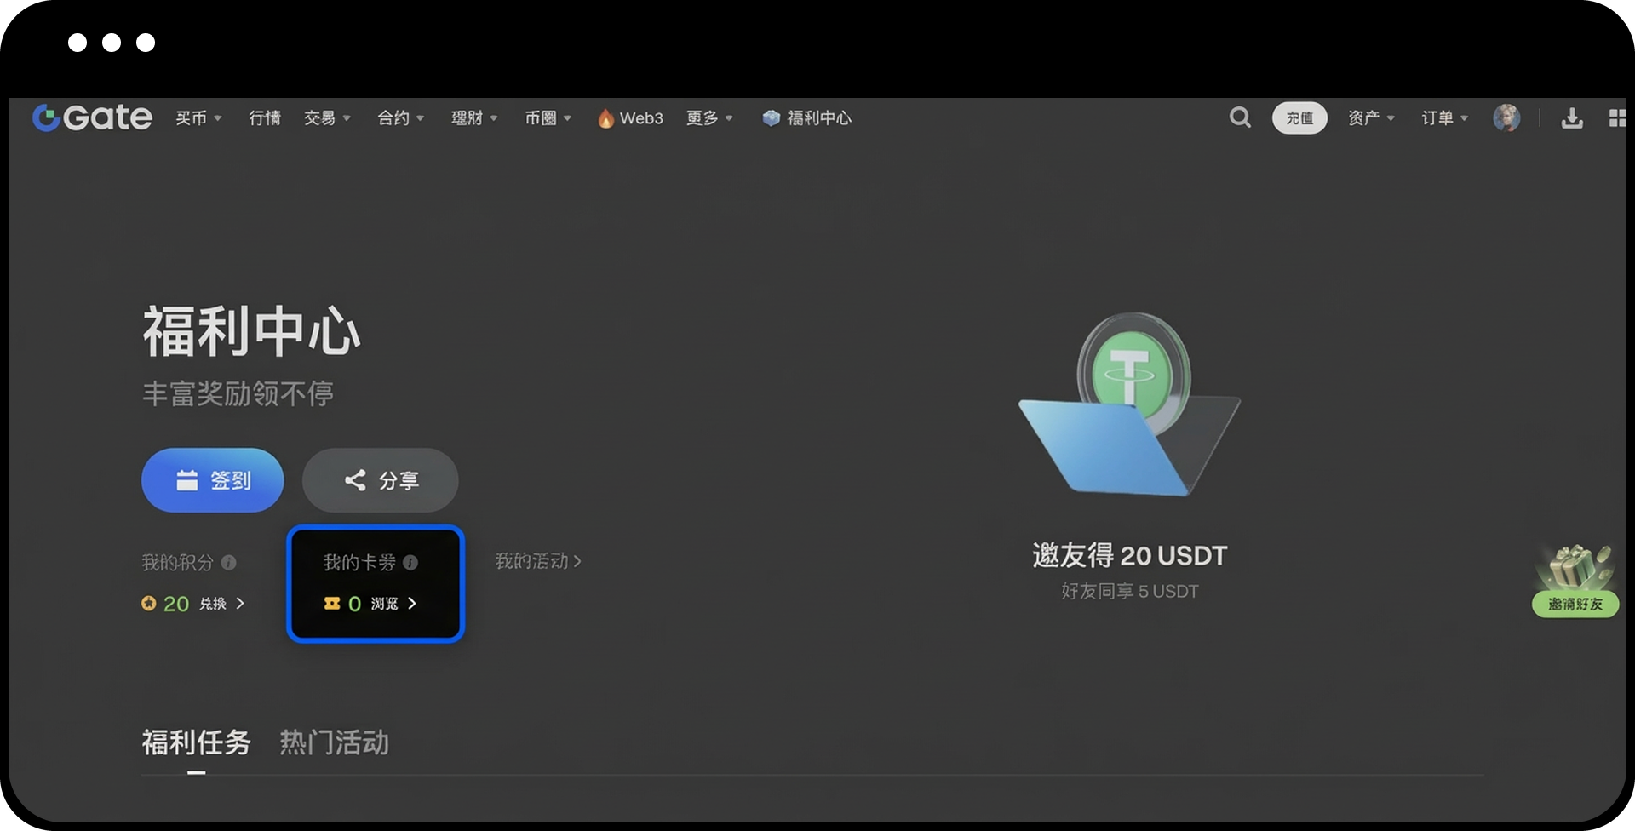This screenshot has height=831, width=1635.
Task: Click the blue 签到 button
Action: [212, 480]
